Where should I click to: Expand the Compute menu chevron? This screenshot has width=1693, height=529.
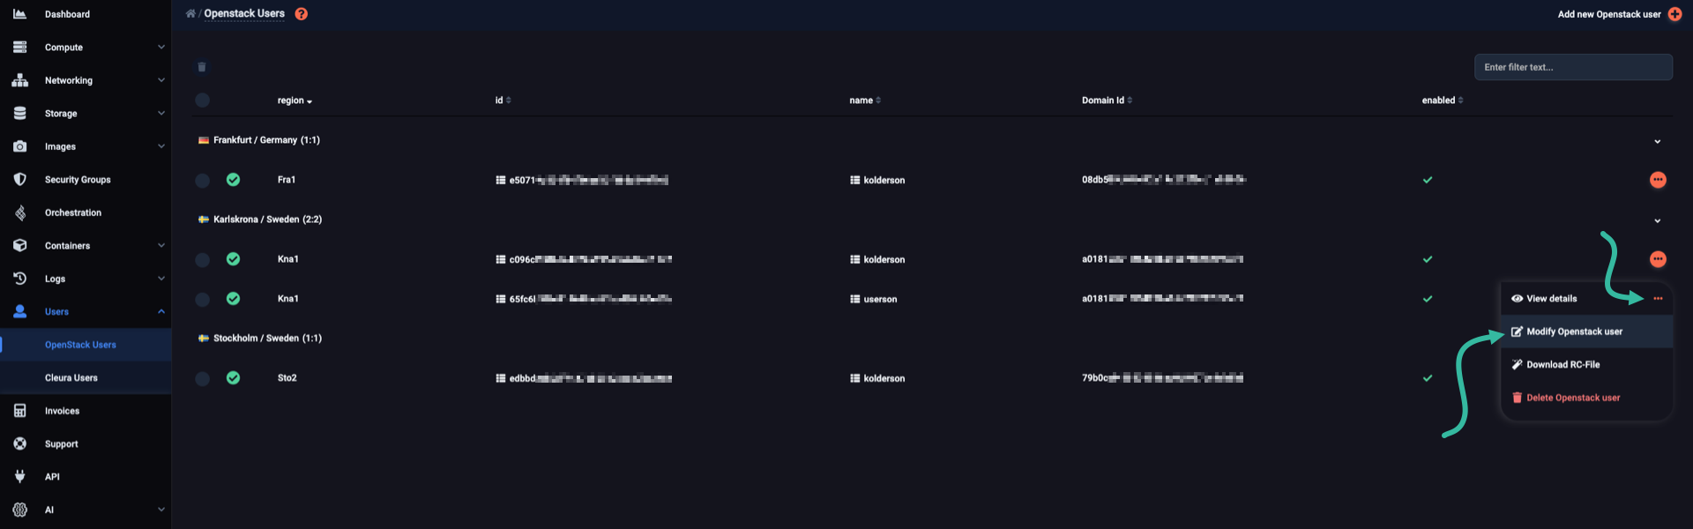pos(161,47)
